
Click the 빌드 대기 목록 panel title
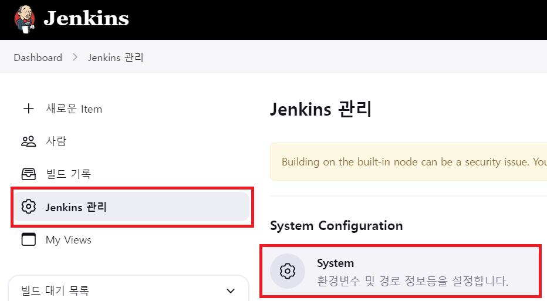click(55, 290)
